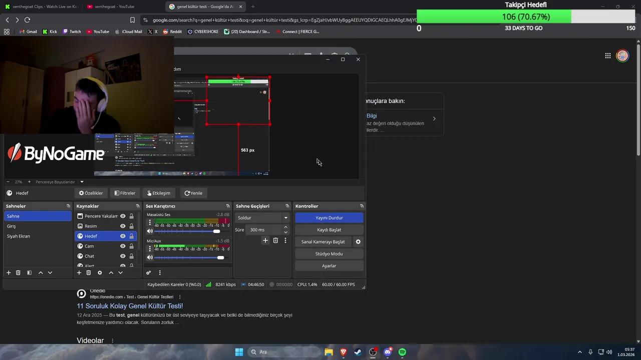The image size is (641, 360).
Task: Open virtual camera settings gear icon
Action: pyautogui.click(x=358, y=241)
